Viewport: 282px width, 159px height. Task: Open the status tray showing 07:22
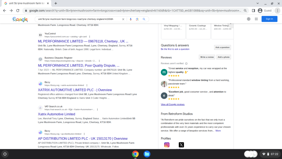(270, 154)
